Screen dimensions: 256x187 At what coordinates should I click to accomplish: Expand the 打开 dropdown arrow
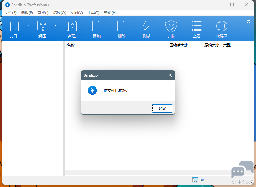coord(28,26)
